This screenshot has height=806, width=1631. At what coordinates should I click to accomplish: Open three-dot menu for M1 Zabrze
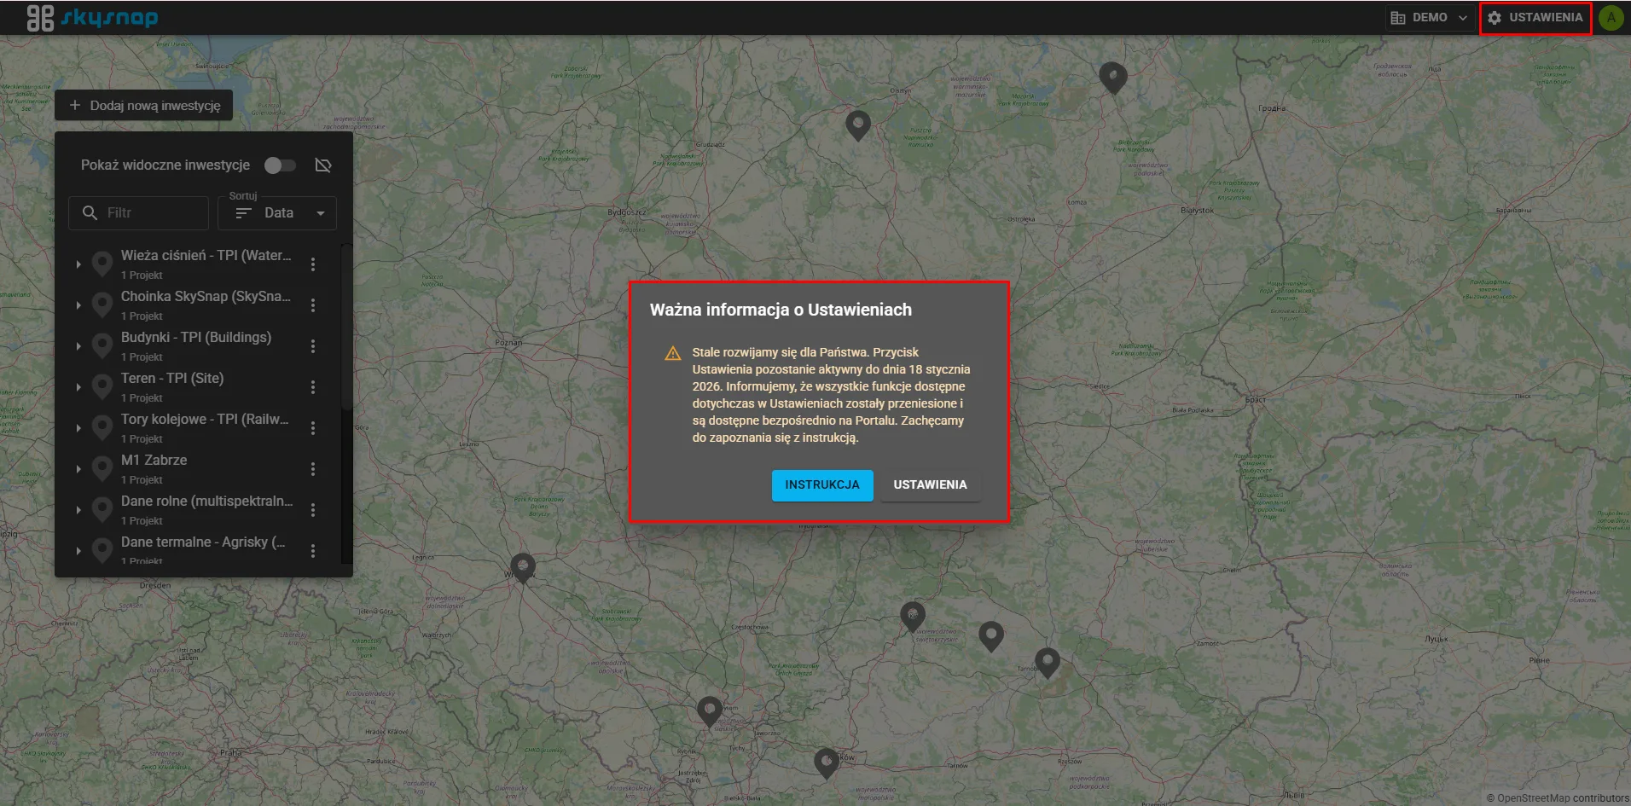click(313, 469)
